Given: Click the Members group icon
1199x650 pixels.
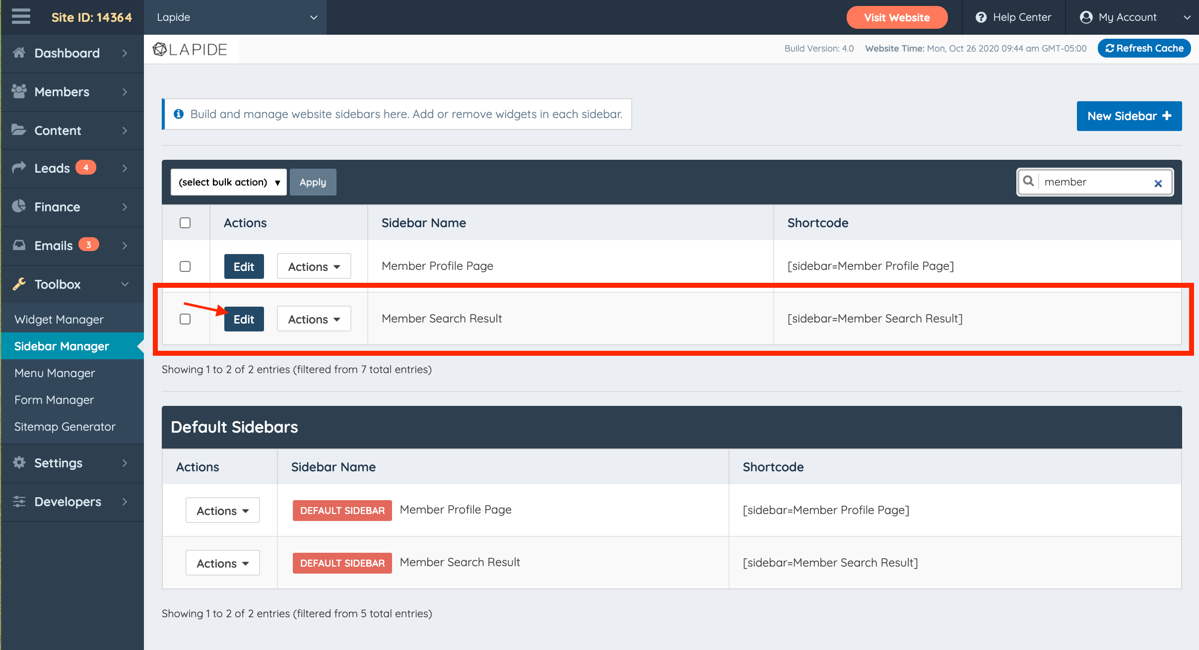Looking at the screenshot, I should pyautogui.click(x=19, y=91).
